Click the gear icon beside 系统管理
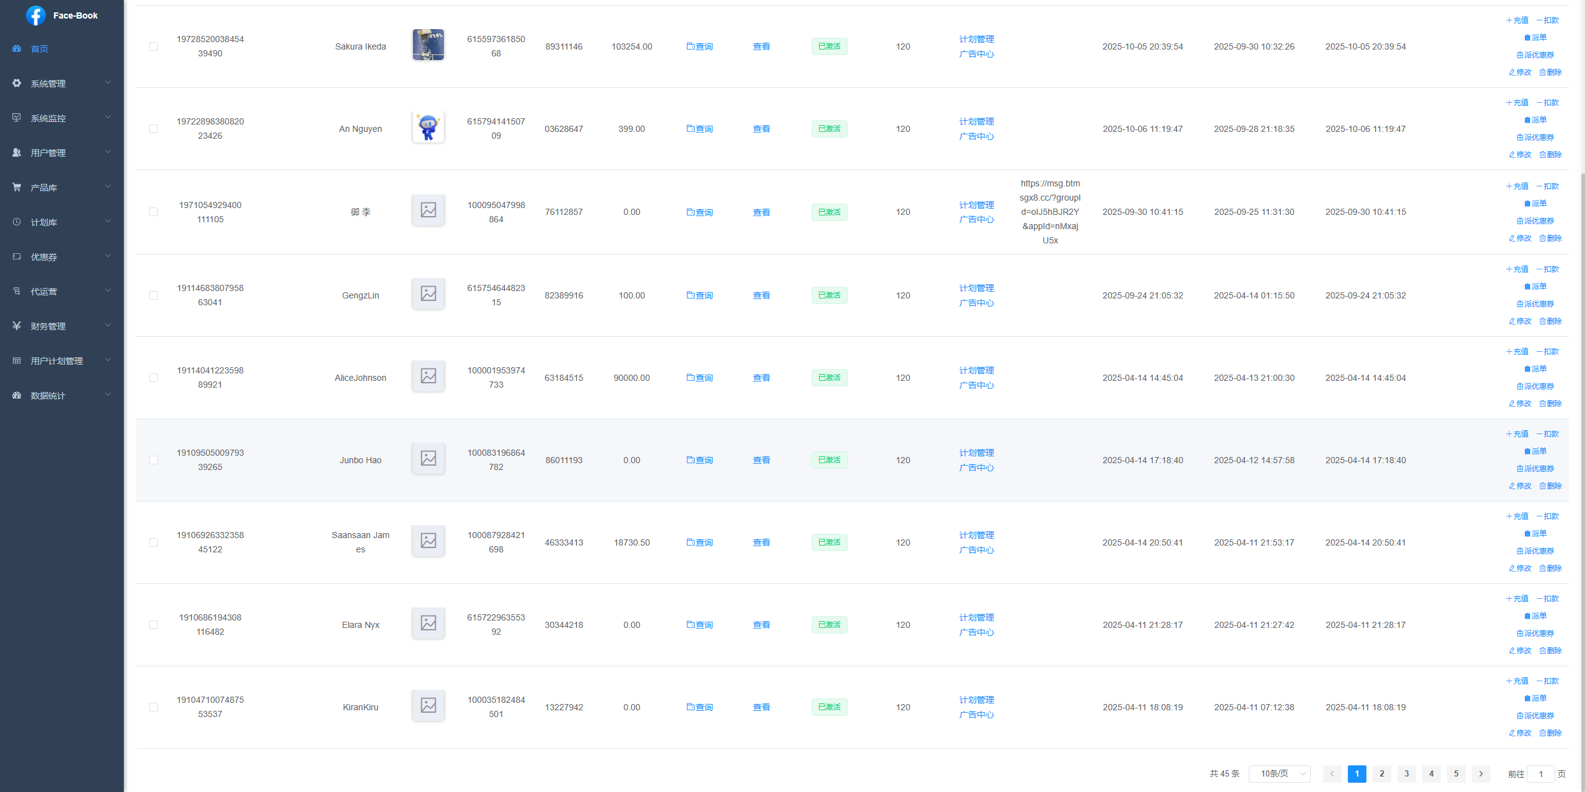The height and width of the screenshot is (792, 1585). (x=17, y=83)
